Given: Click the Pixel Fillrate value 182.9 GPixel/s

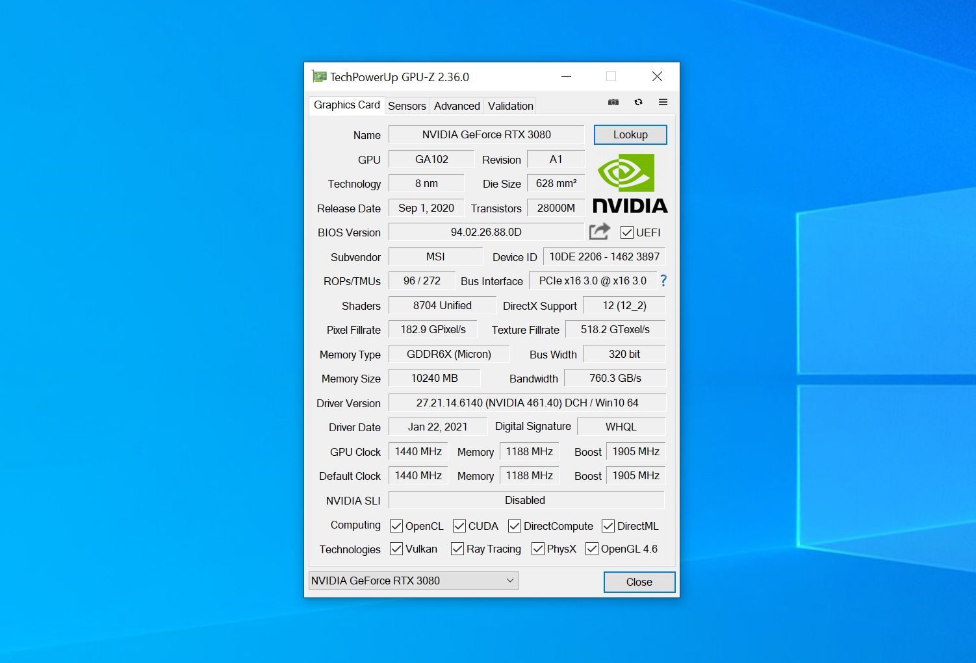Looking at the screenshot, I should click(433, 329).
